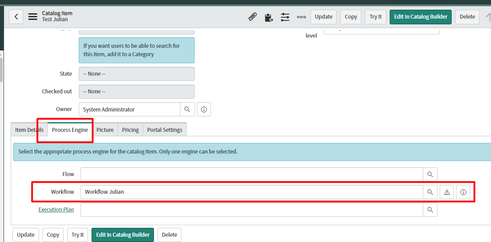Click Update button in header
Screen dimensions: 491x242
click(x=323, y=17)
